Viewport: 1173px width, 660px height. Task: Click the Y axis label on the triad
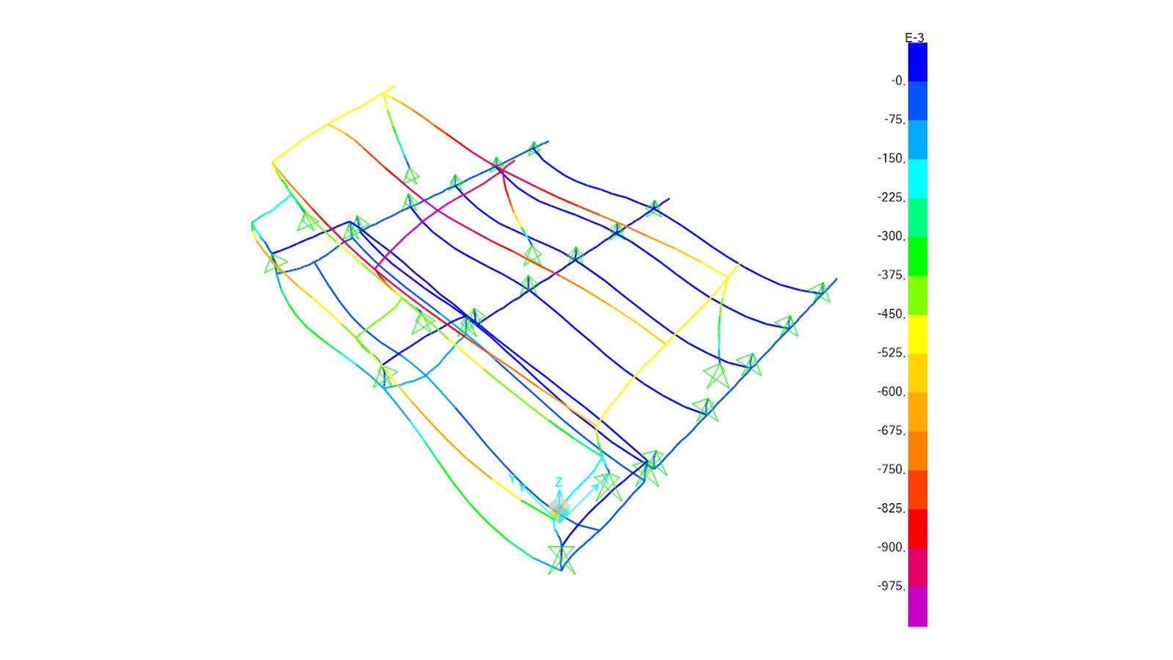[x=513, y=479]
